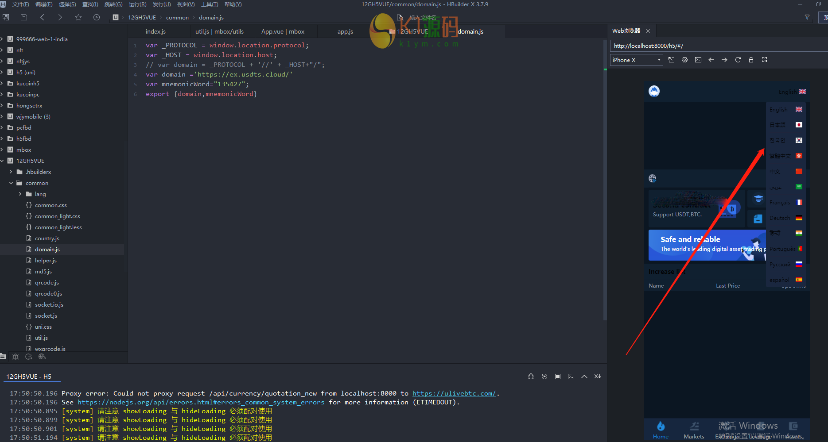This screenshot has width=828, height=442.
Task: Open browser devtools console icon
Action: pyautogui.click(x=698, y=60)
